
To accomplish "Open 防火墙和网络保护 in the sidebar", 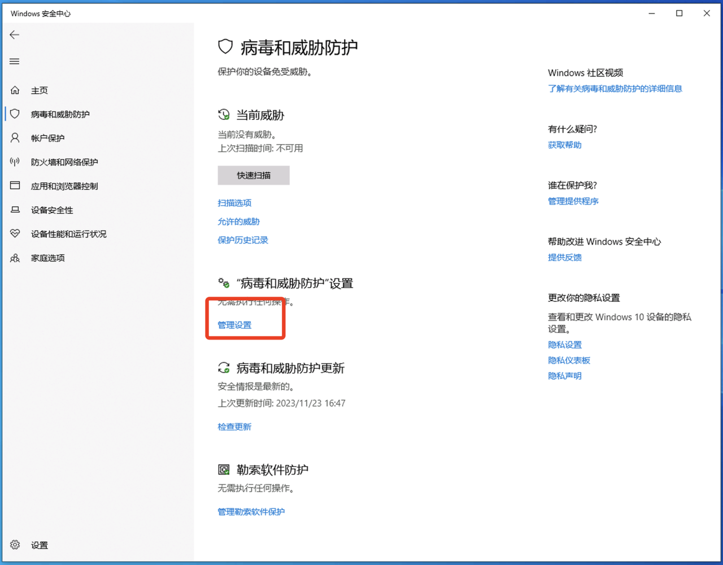I will coord(65,162).
